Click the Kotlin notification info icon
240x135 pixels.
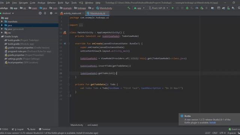(182, 116)
